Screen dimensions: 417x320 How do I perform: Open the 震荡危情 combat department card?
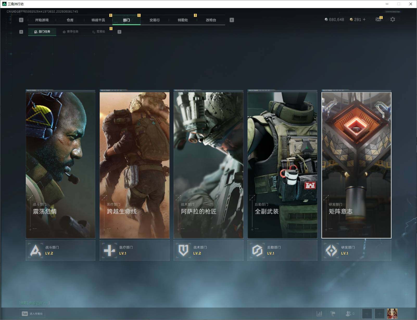pyautogui.click(x=60, y=165)
